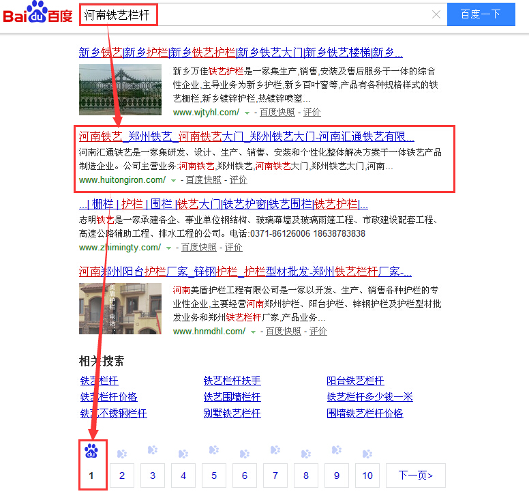Click the paw icon above page 4
This screenshot has width=529, height=498.
click(183, 454)
